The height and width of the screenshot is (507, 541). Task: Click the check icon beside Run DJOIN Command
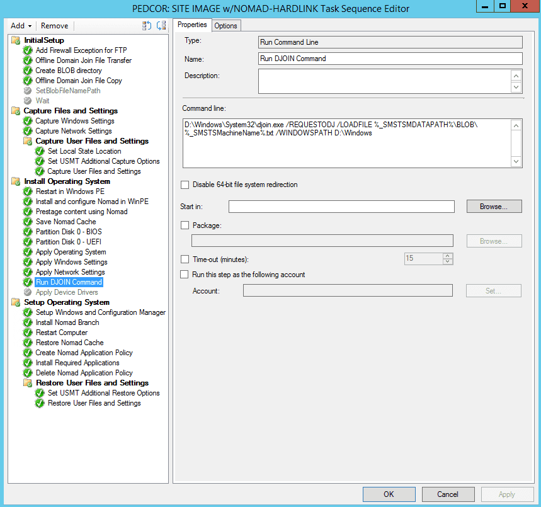click(28, 282)
